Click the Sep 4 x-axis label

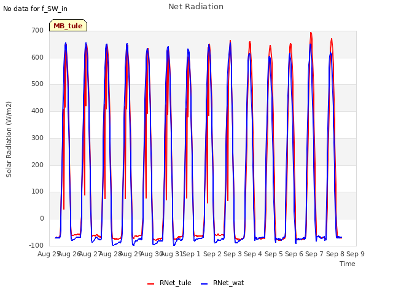(253, 254)
